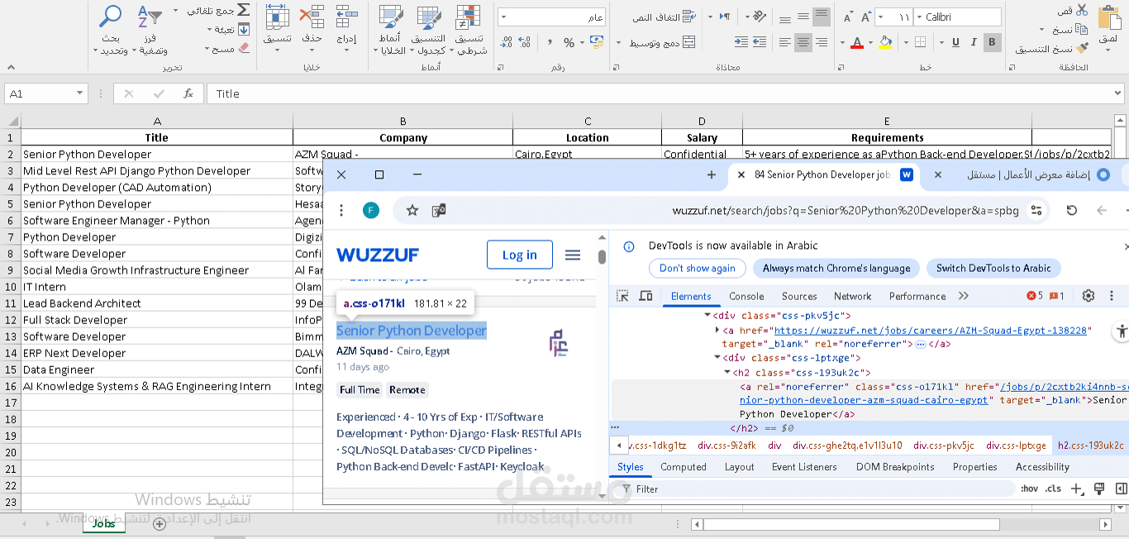Increase font size with large A icon
This screenshot has height=539, width=1129.
pos(865,17)
